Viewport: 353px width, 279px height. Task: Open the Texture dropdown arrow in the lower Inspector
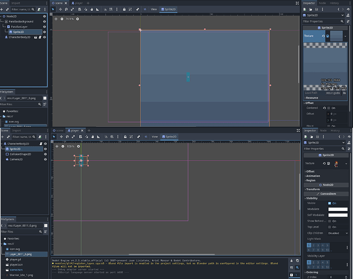(x=346, y=163)
